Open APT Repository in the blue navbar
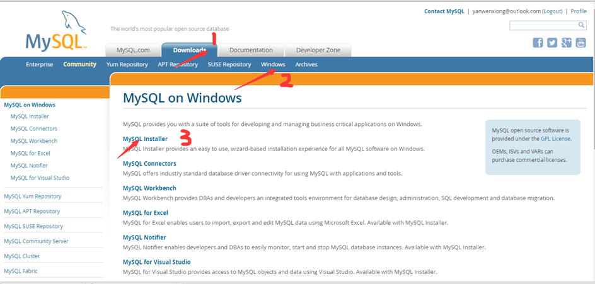The width and height of the screenshot is (595, 284). click(x=178, y=64)
